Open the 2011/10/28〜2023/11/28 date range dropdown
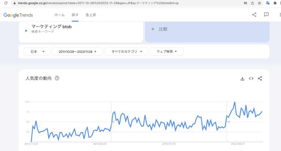281x151 pixels. click(77, 51)
